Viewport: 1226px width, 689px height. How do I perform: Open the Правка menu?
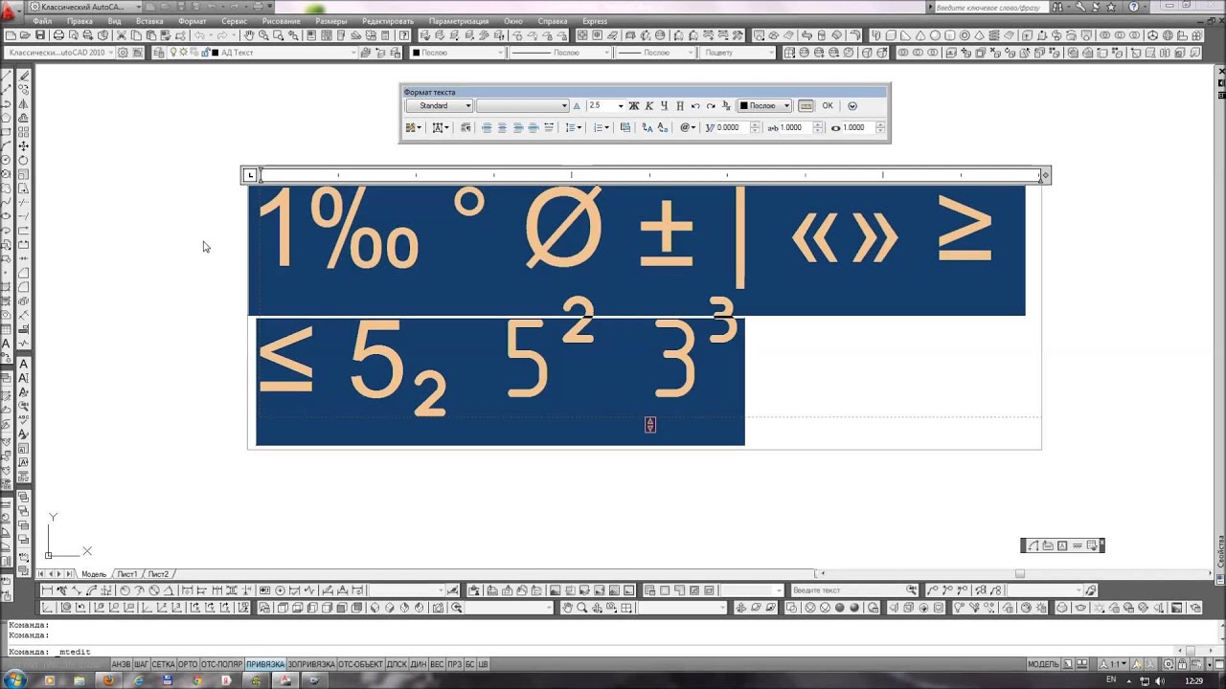(80, 21)
